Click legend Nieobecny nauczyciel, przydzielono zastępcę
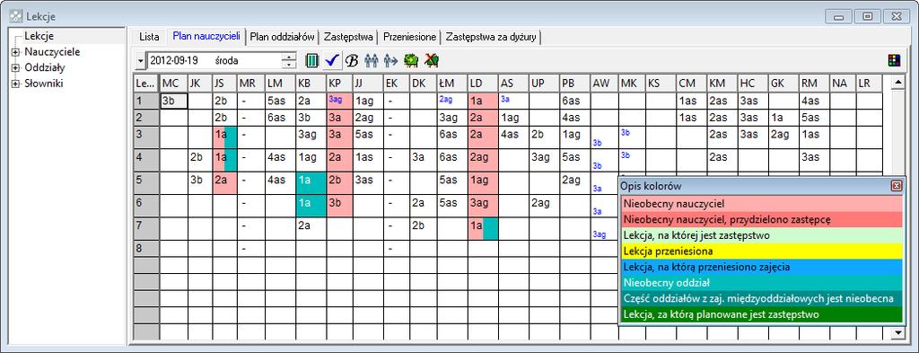 (x=761, y=219)
